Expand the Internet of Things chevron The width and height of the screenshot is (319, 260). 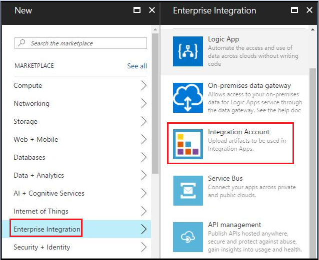144,211
